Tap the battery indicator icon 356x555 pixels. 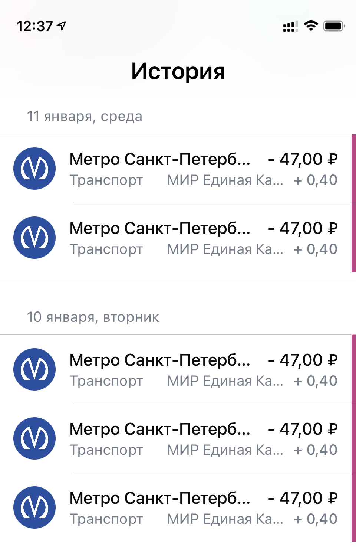(x=334, y=26)
